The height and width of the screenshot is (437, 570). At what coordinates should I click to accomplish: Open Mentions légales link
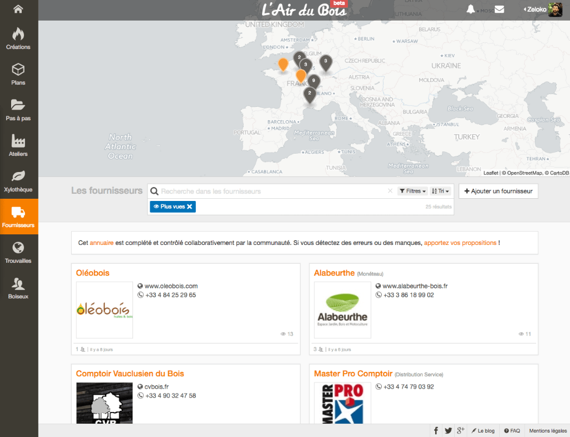click(548, 431)
